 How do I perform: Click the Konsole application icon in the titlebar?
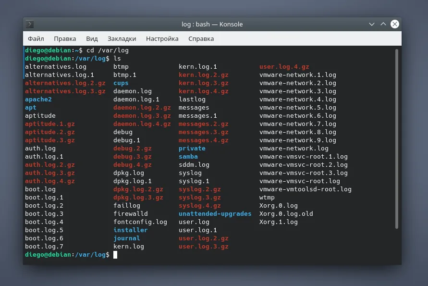(x=29, y=24)
